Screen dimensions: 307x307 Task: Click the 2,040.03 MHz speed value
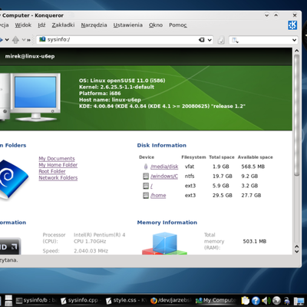pyautogui.click(x=91, y=251)
